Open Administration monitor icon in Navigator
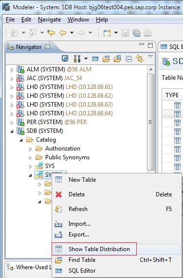Image resolution: width=183 pixels, height=278 pixels. click(65, 58)
